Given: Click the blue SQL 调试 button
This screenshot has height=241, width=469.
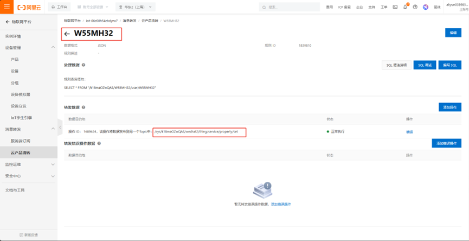Looking at the screenshot, I should coord(425,65).
